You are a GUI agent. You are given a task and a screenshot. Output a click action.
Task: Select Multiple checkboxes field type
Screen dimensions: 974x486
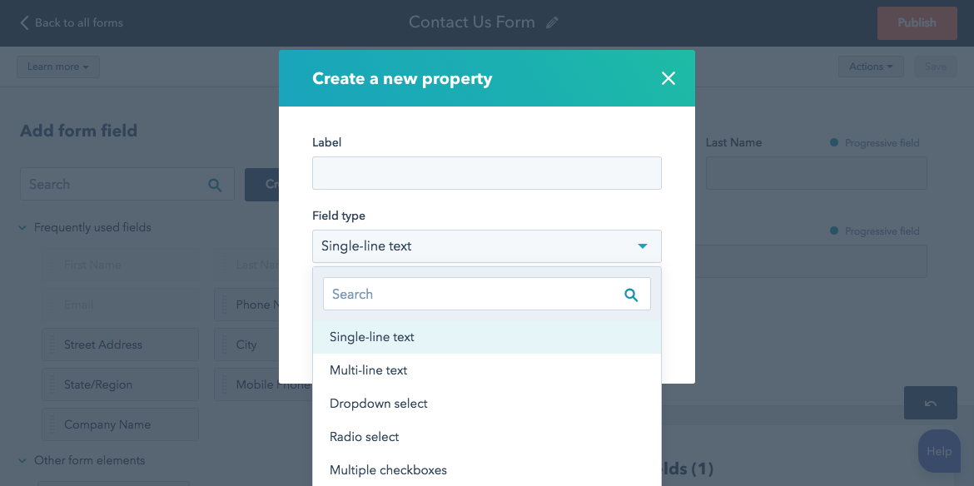click(388, 470)
